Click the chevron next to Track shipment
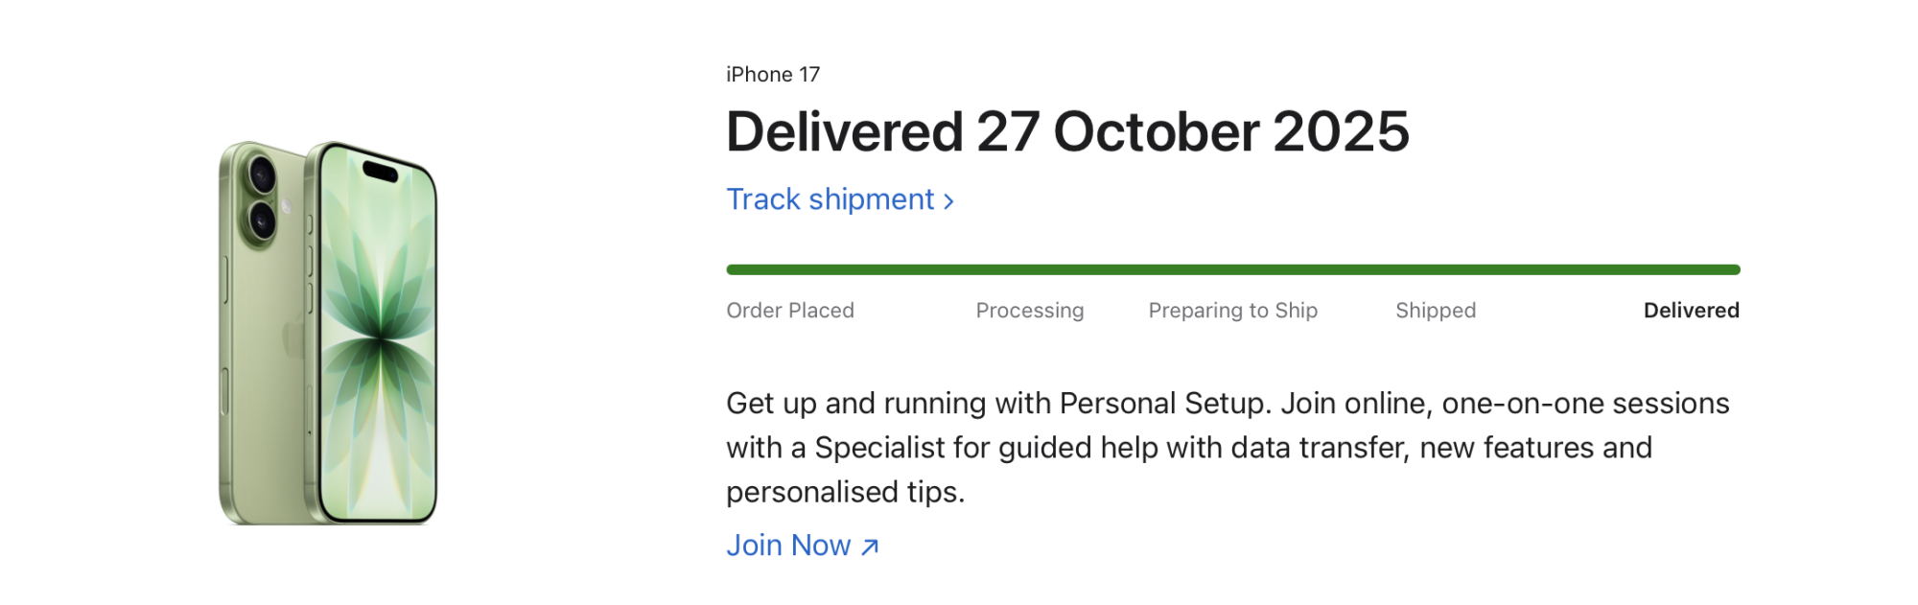This screenshot has width=1918, height=605. pos(947,199)
